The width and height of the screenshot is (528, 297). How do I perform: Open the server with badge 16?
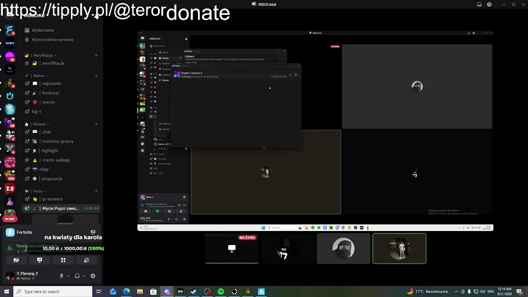[10, 56]
